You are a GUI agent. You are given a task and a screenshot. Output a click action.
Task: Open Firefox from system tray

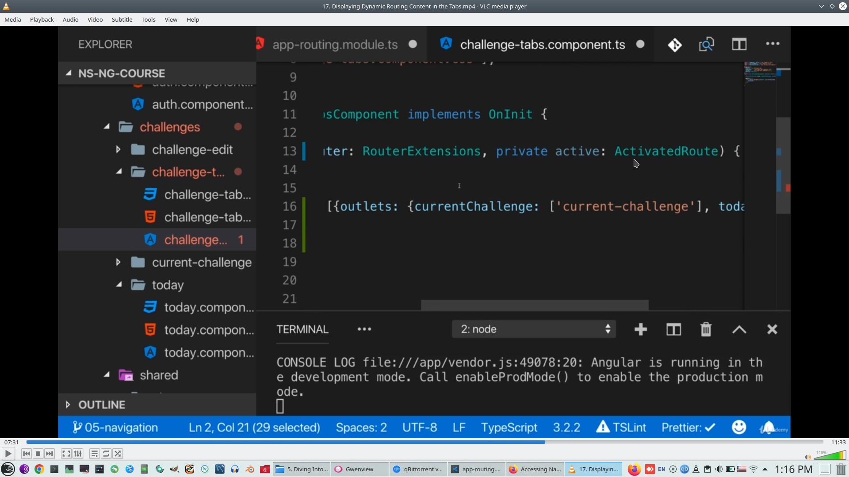tap(634, 469)
